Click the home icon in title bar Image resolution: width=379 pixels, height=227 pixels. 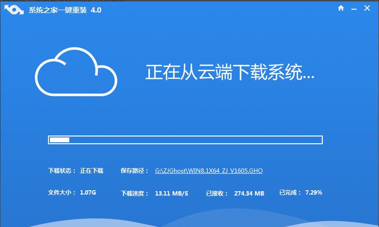pyautogui.click(x=341, y=8)
